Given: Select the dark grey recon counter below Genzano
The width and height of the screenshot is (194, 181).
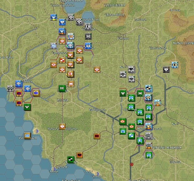Looking at the screenshot, I should 88,36.
